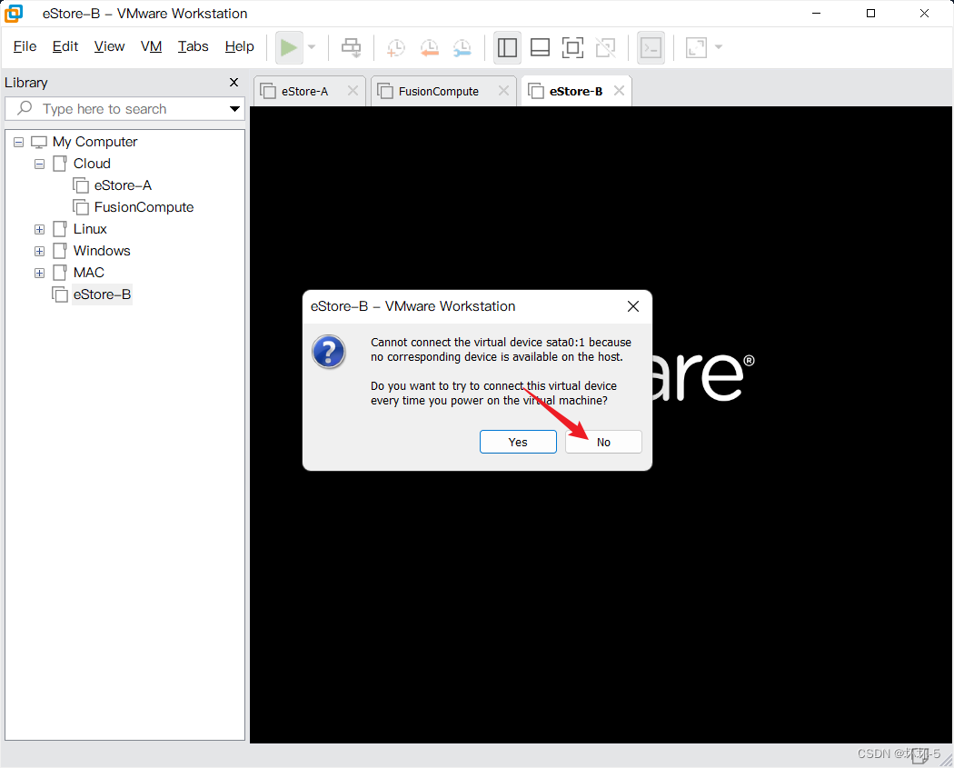
Task: Open the library search filter dropdown
Action: tap(234, 109)
